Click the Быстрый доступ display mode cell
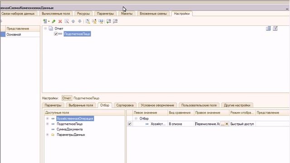Image resolution: width=290 pixels, height=163 pixels. point(242,124)
